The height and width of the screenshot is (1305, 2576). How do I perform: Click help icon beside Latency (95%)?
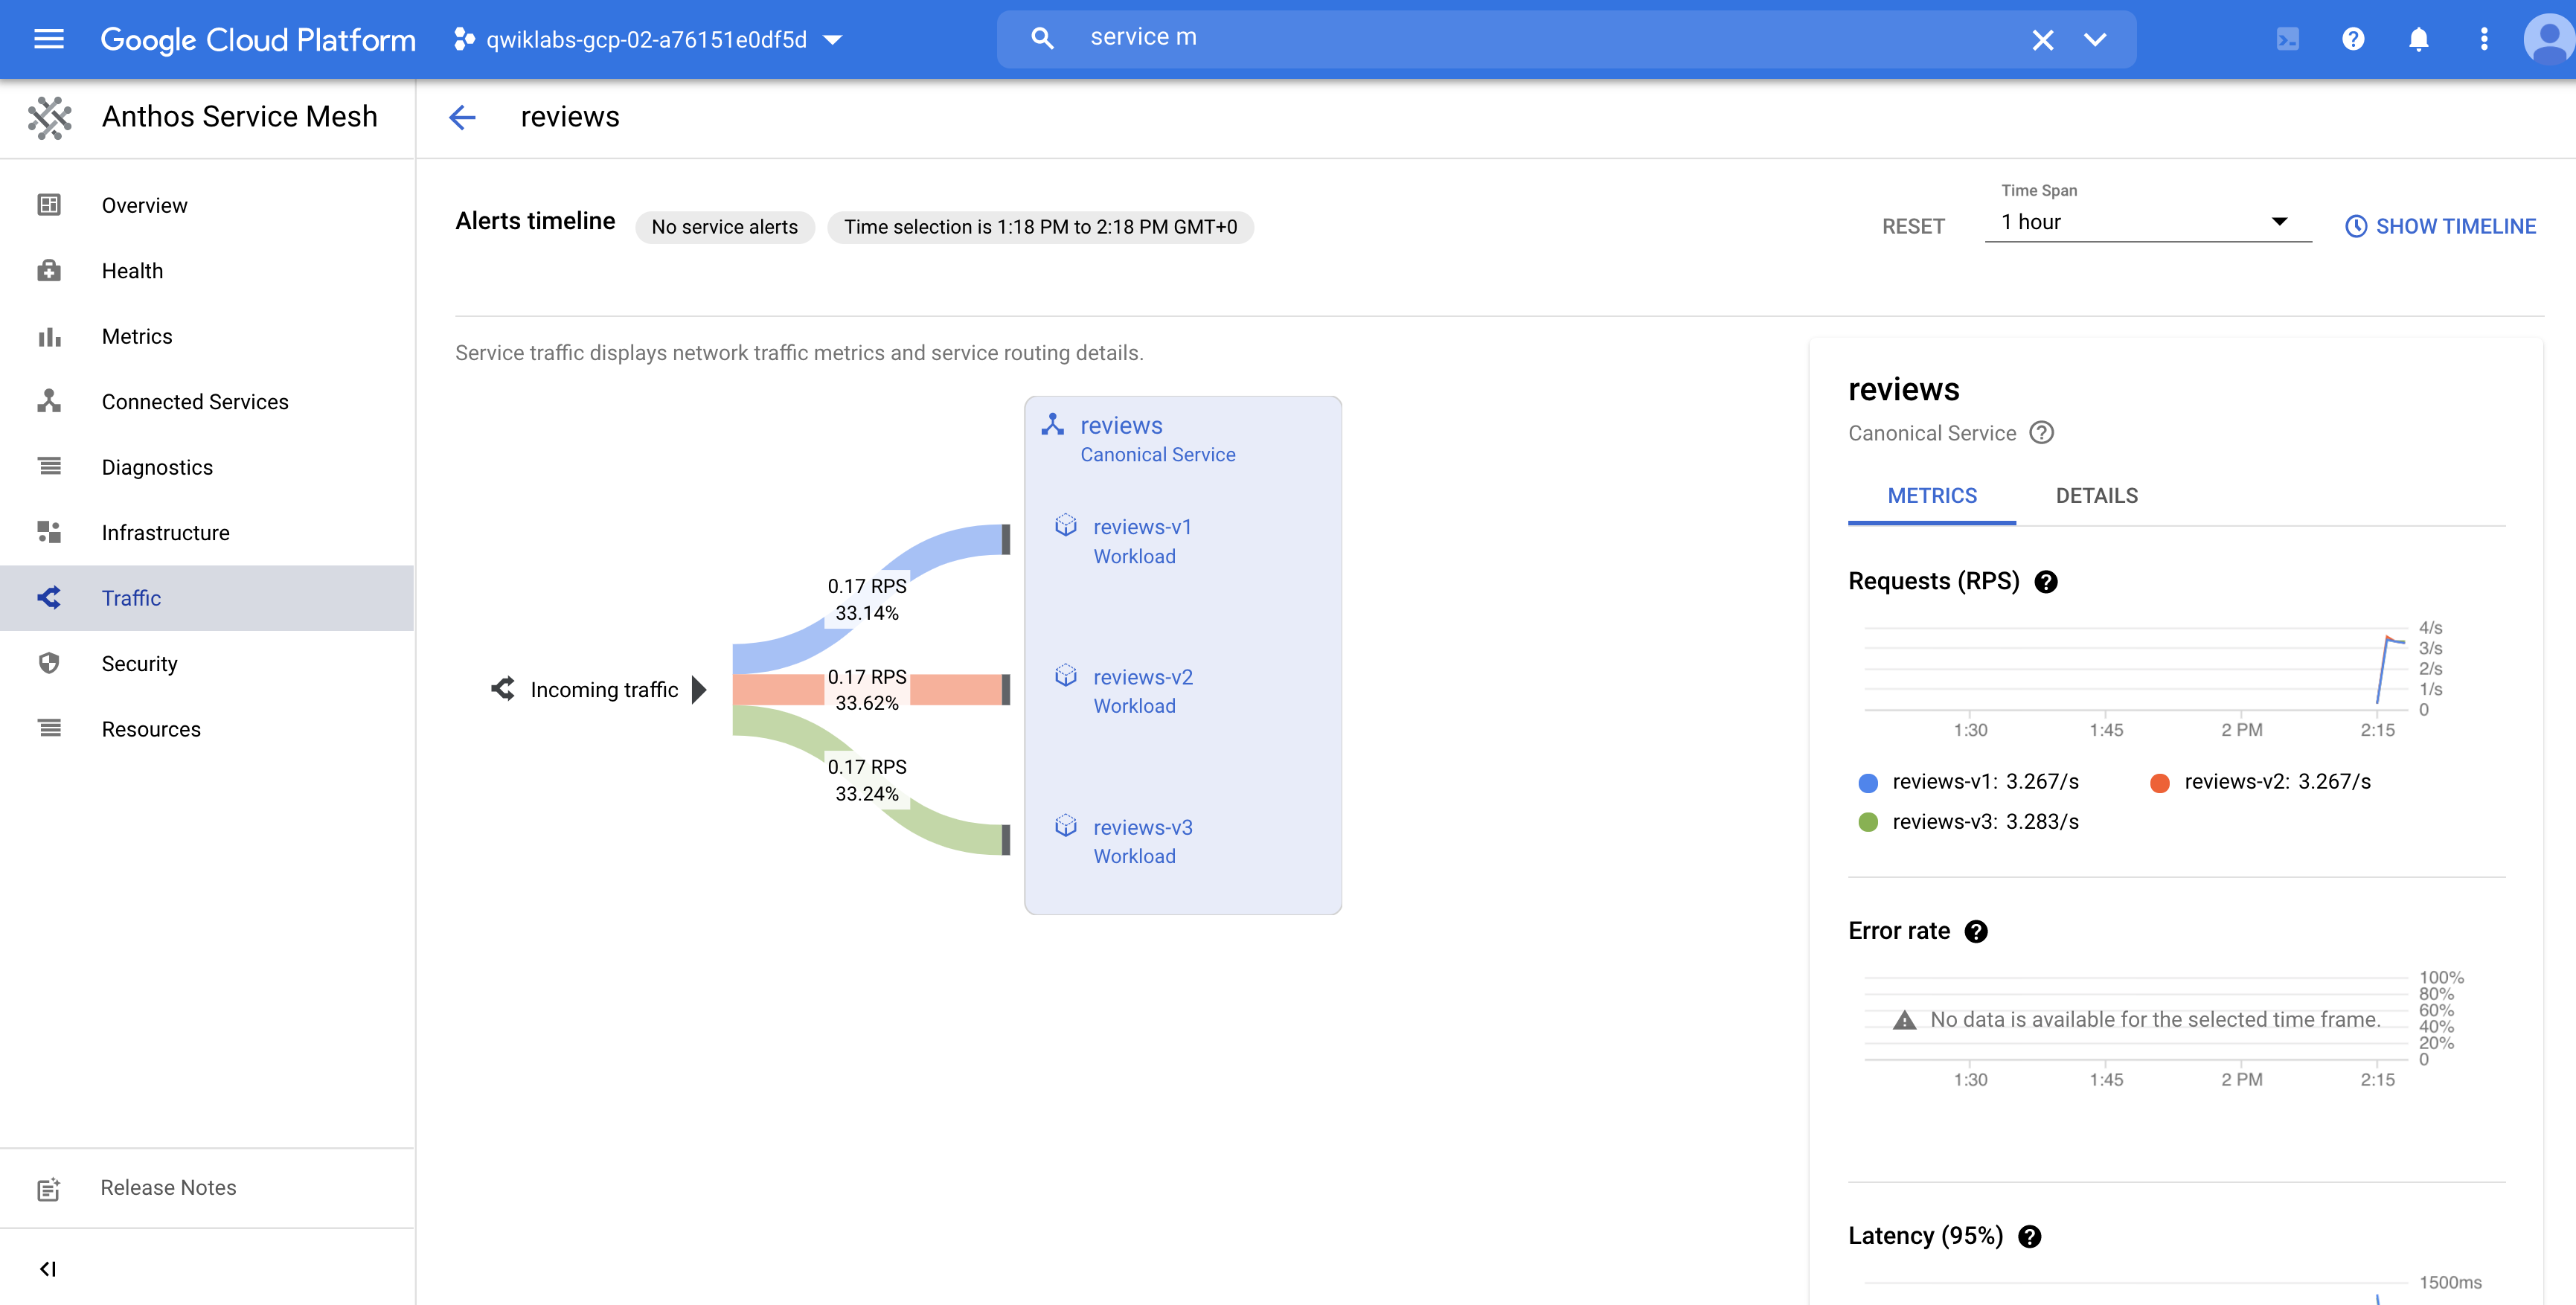tap(2029, 1237)
